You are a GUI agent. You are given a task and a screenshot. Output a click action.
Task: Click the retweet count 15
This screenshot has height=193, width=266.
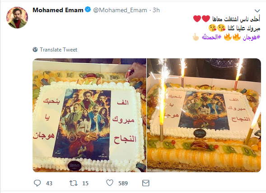(x=85, y=184)
